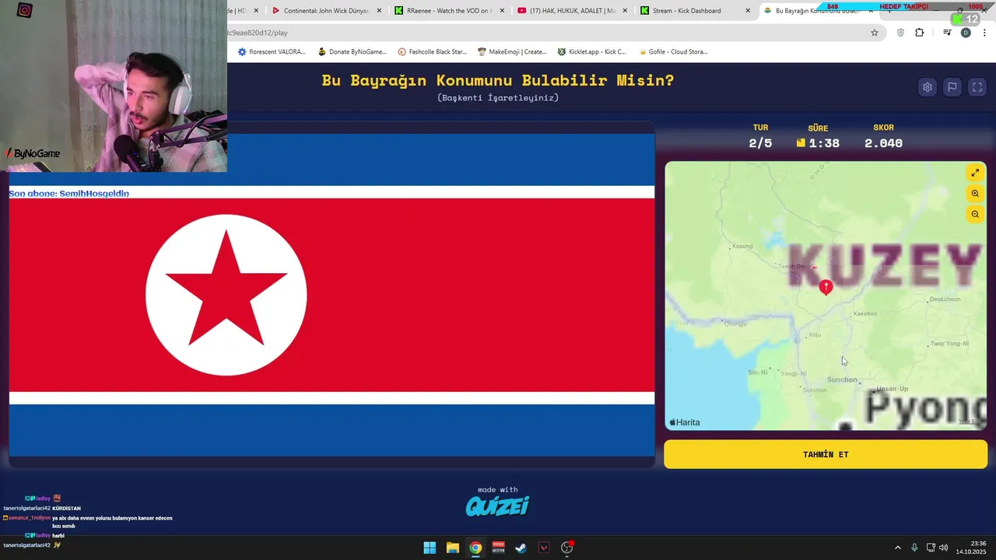
Task: Toggle fullscreen mode for the quiz
Action: (977, 87)
